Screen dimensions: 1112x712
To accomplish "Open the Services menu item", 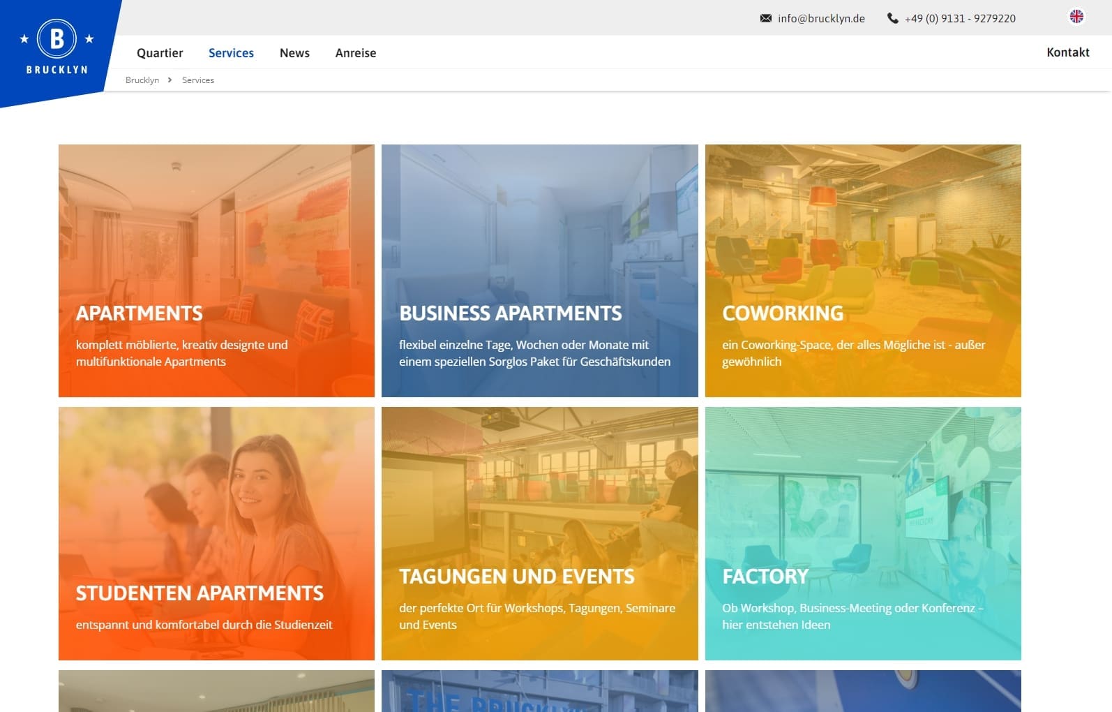I will [231, 53].
